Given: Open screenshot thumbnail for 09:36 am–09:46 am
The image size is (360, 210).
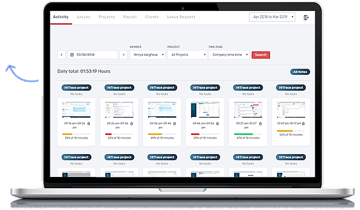Looking at the screenshot, I should (163, 110).
